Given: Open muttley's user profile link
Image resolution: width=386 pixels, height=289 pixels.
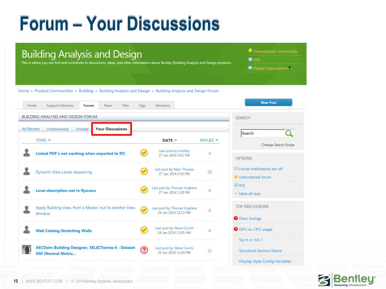Looking at the screenshot, I should pos(184,151).
